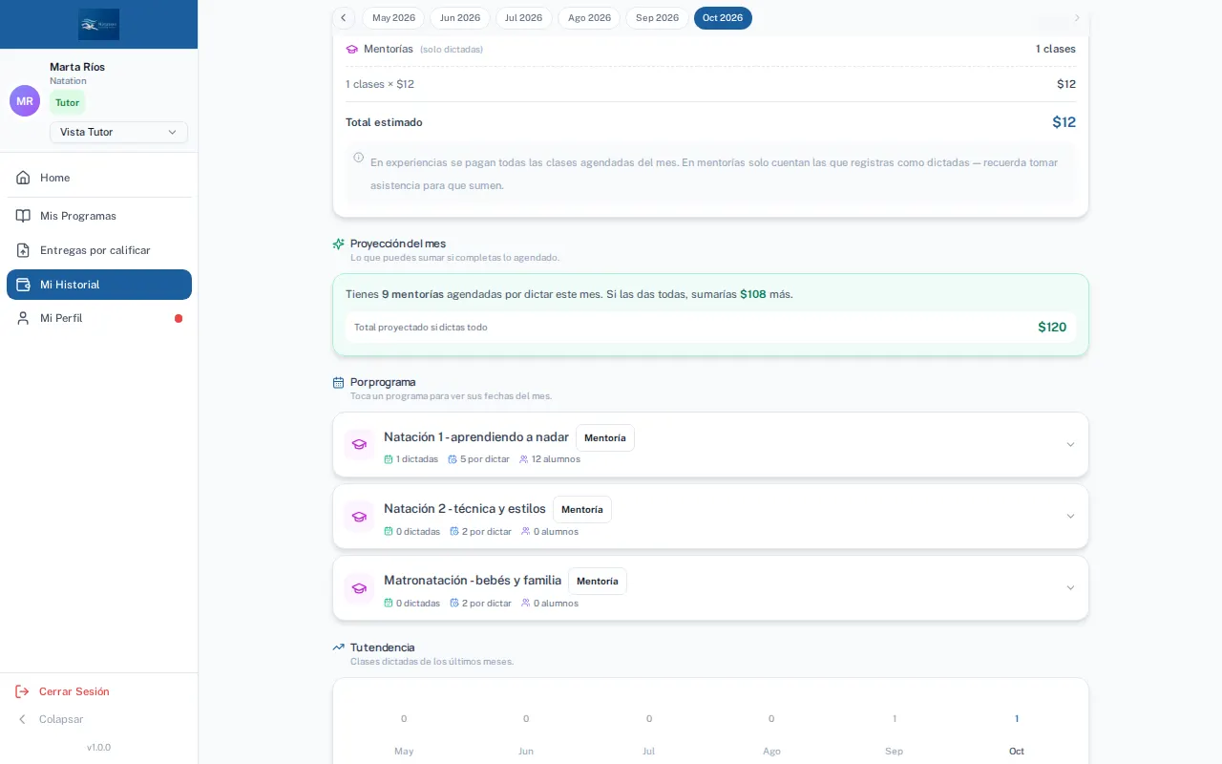
Task: Click the graduation cap icon for Matronatación
Action: 359,587
